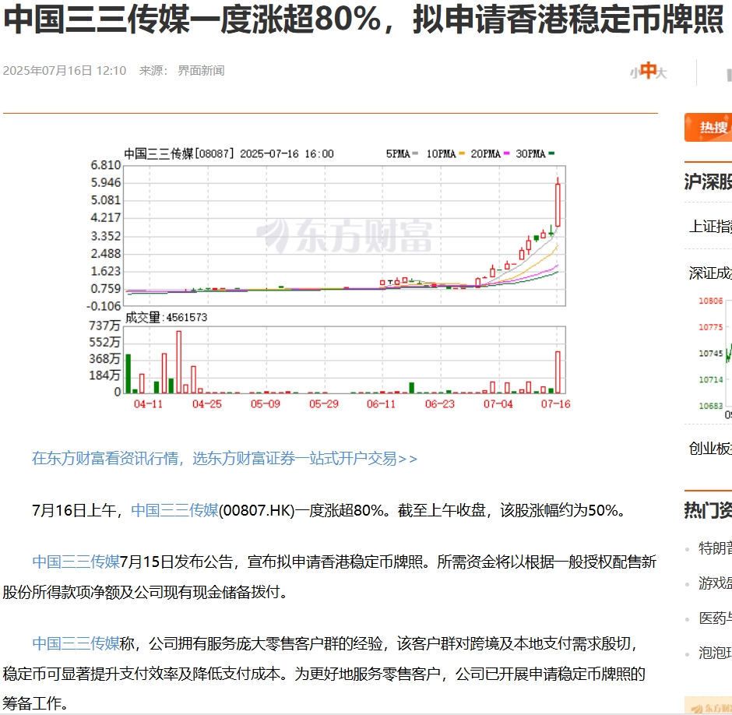Open 中国三三传媒 link before 7月15日发布公告
732x715 pixels.
76,562
